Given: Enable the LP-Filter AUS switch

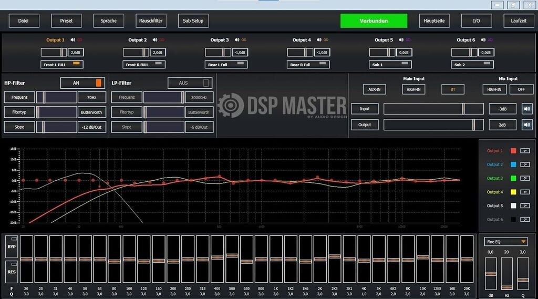Looking at the screenshot, I should [x=190, y=83].
